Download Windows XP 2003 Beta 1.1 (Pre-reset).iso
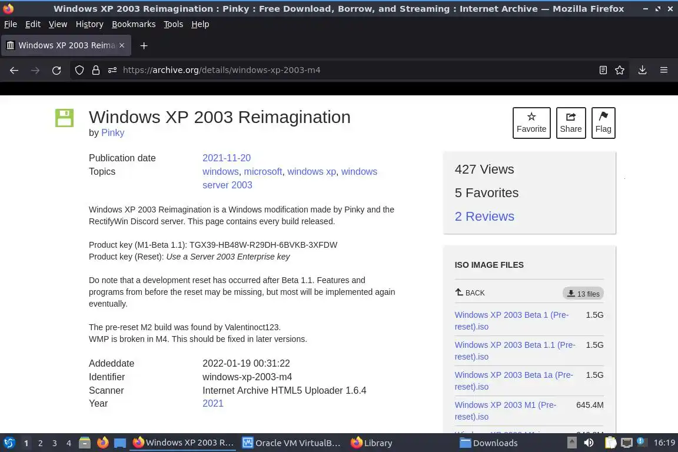The width and height of the screenshot is (678, 452). [515, 351]
